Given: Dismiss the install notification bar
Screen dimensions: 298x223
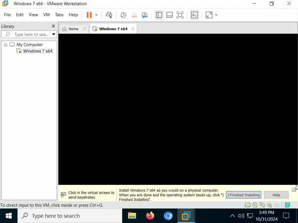Looking at the screenshot, I should (294, 189).
